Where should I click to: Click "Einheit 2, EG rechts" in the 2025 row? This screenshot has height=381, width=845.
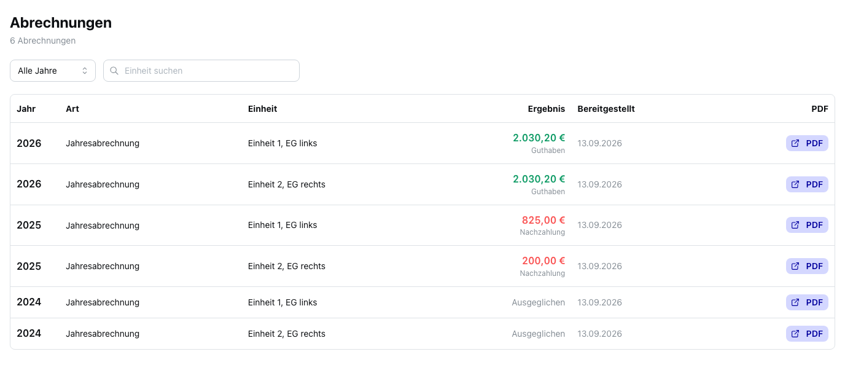tap(287, 266)
